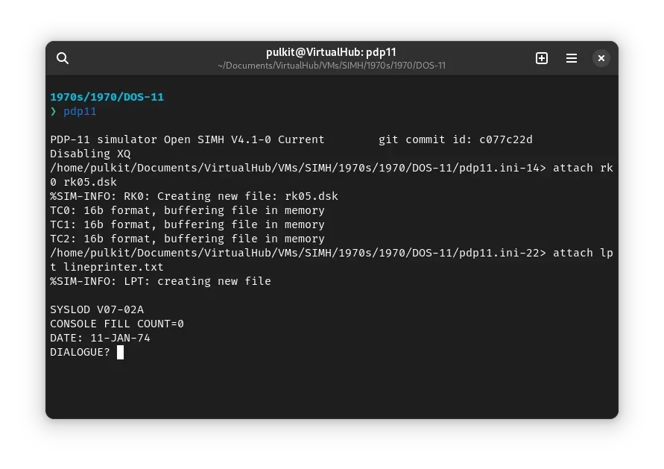Click the CONSOLE FILL COUNT=0 line
The height and width of the screenshot is (469, 664).
tap(116, 324)
